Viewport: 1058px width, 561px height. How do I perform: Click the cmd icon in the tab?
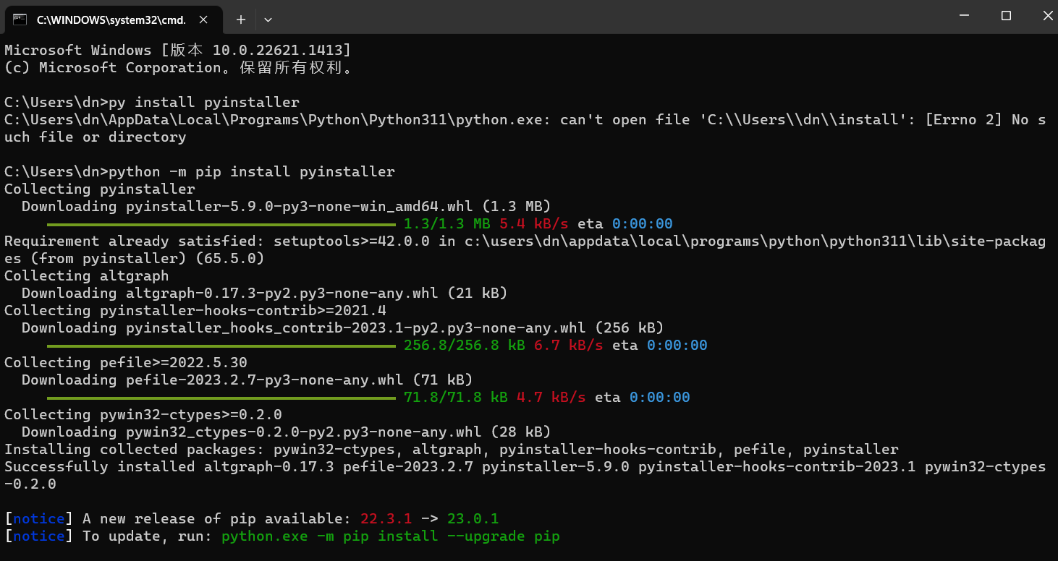[20, 20]
